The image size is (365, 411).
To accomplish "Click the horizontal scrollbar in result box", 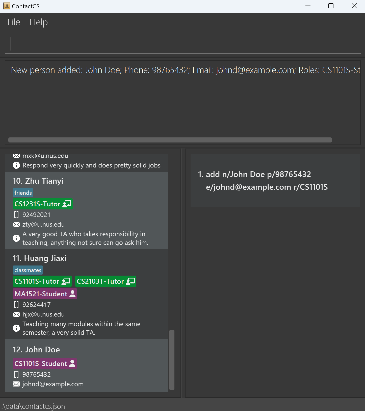I will pyautogui.click(x=170, y=140).
